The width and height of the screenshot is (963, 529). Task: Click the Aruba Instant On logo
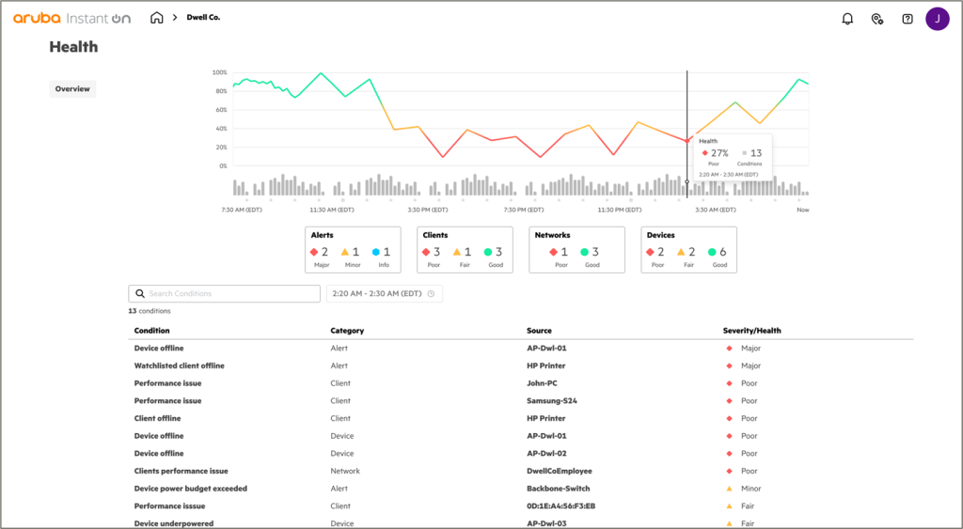71,18
